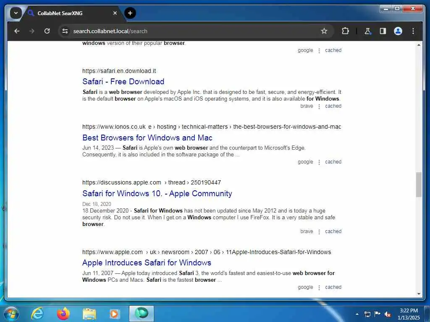Screen dimensions: 430x322
Task: Click the discussions.apple.com result URL
Action: click(x=151, y=182)
